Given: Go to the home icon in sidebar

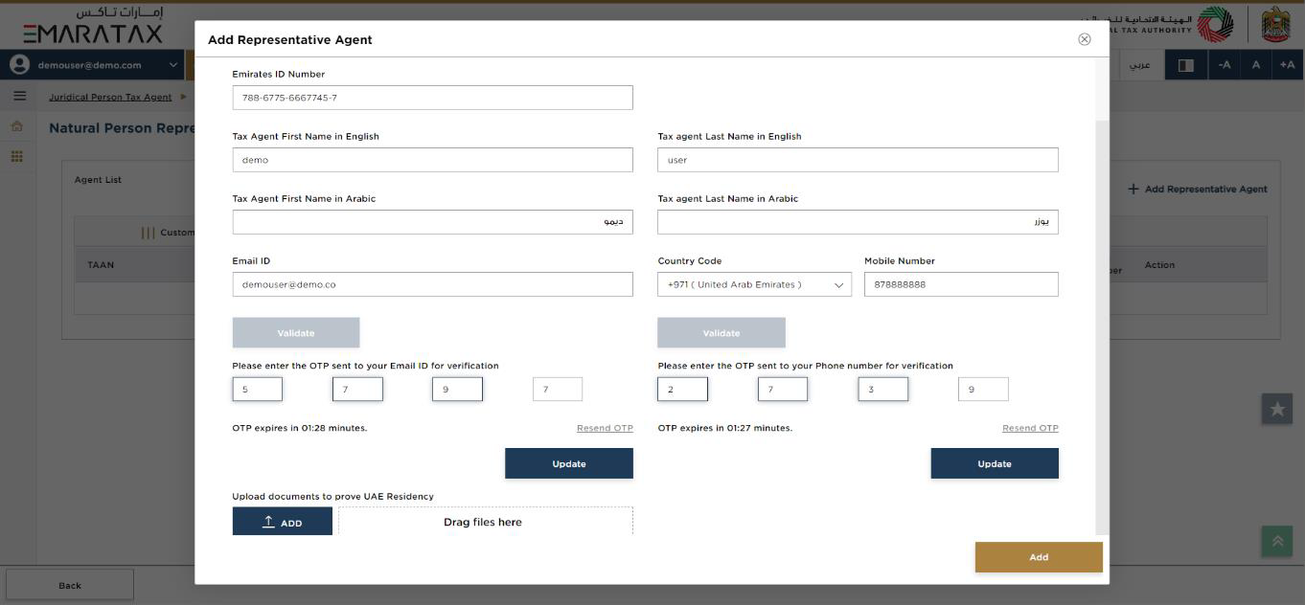Looking at the screenshot, I should click(16, 126).
